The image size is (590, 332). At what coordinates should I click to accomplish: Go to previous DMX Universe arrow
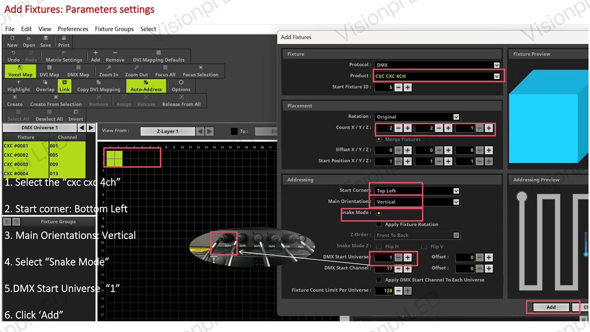[82, 128]
